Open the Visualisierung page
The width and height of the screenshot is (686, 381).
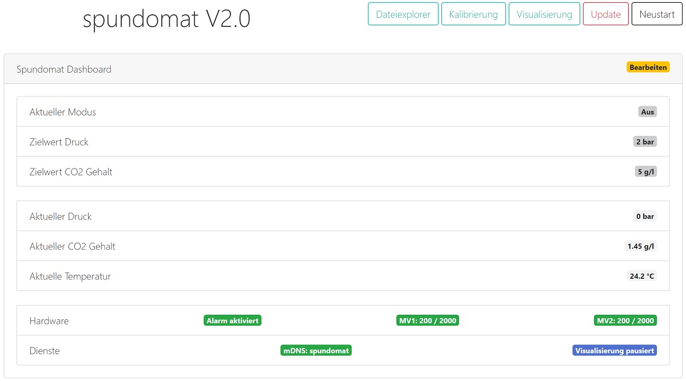click(x=544, y=14)
